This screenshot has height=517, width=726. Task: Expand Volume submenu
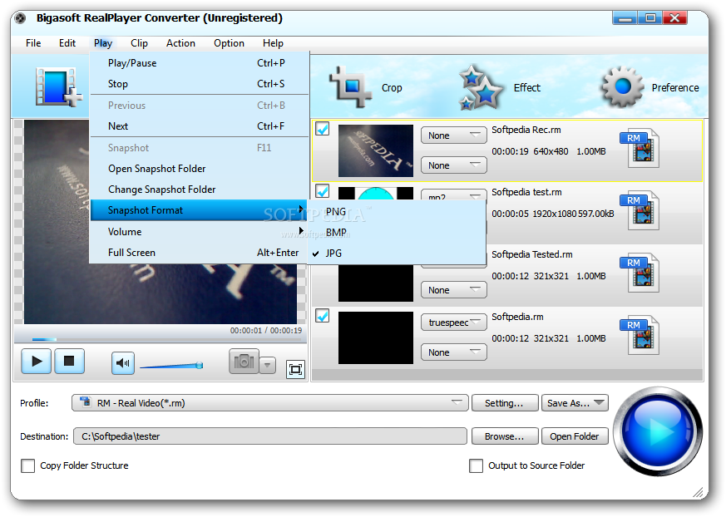coord(199,231)
